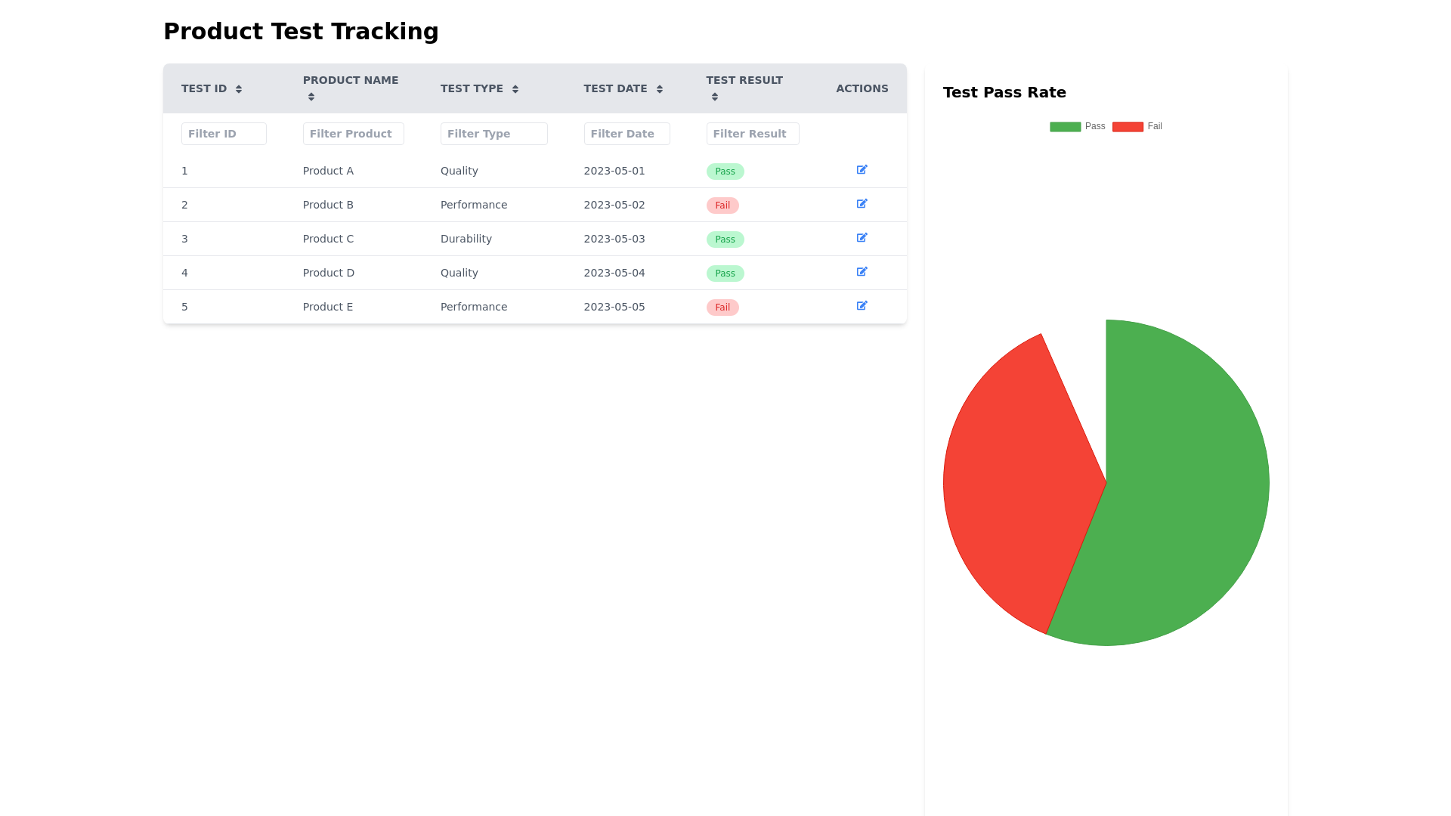
Task: Toggle Pass legend item in chart
Action: point(1077,127)
